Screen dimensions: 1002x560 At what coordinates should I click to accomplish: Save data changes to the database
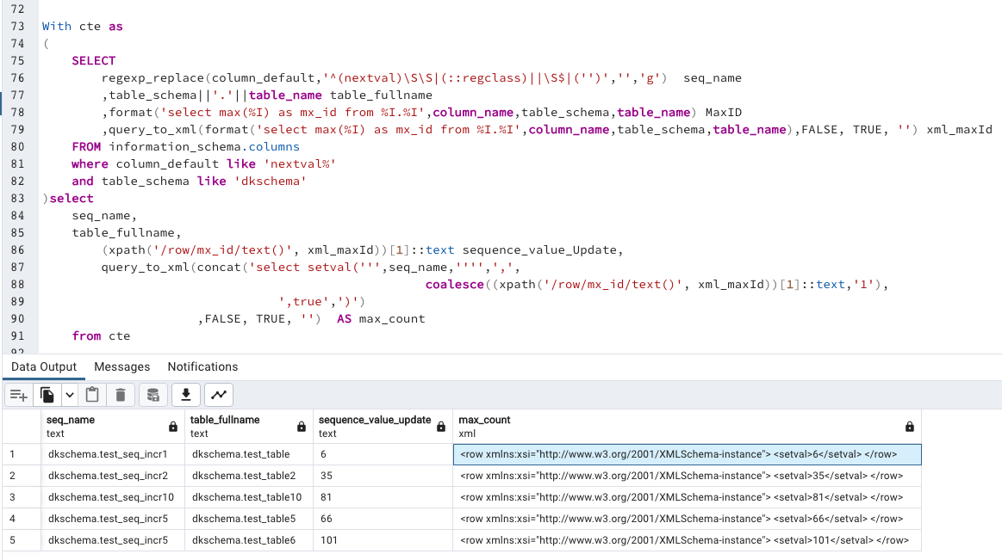152,395
